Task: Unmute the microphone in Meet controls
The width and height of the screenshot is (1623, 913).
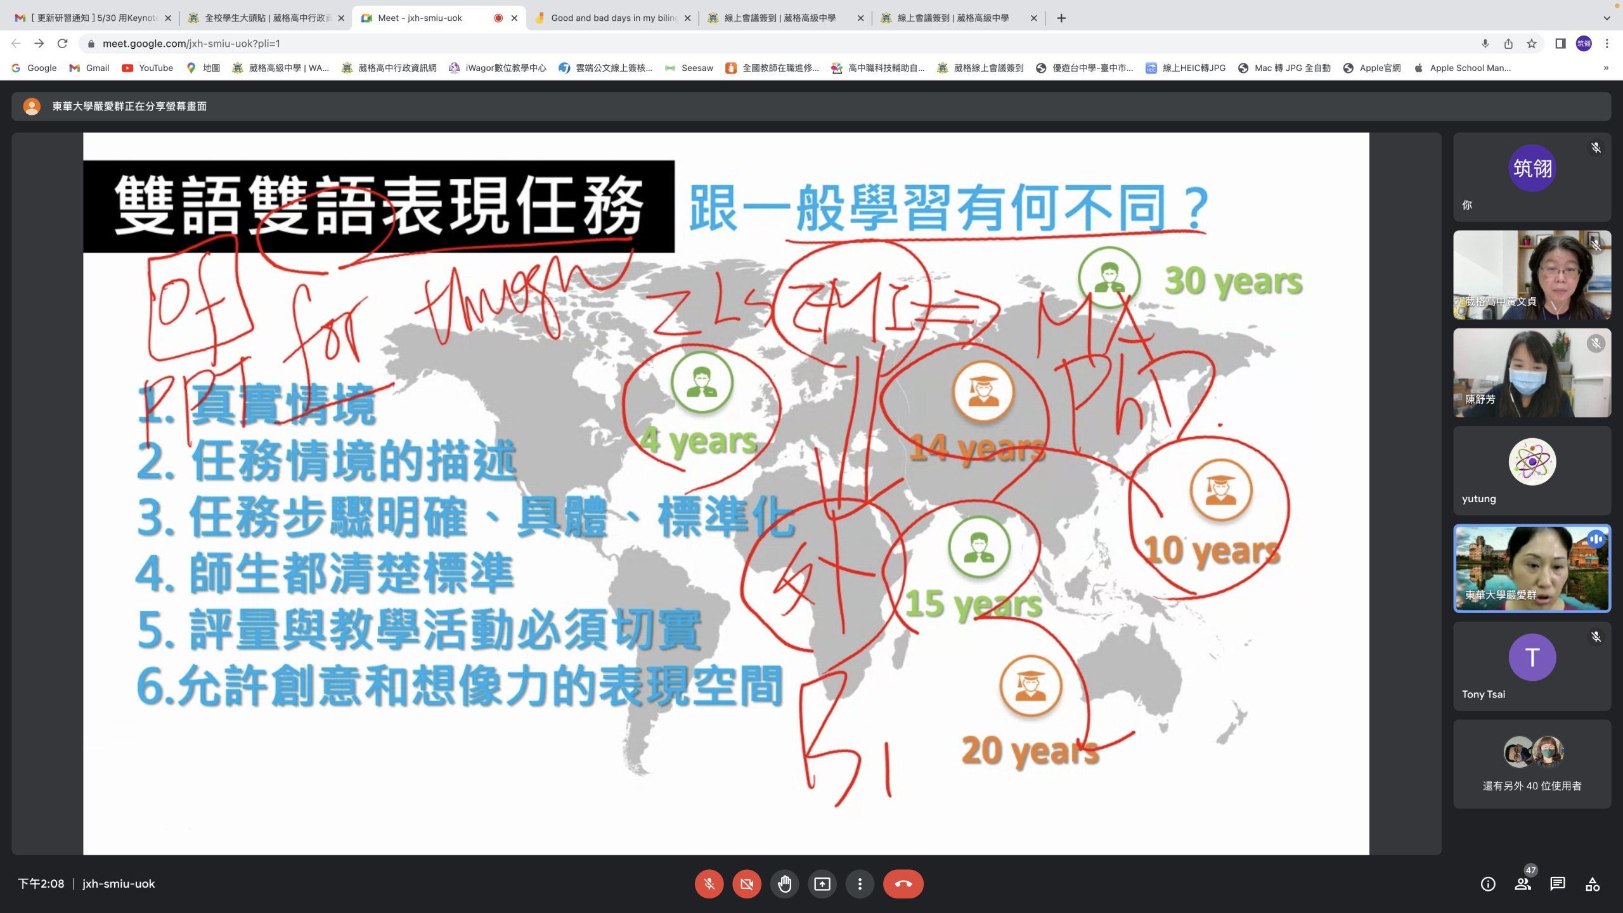Action: [709, 884]
